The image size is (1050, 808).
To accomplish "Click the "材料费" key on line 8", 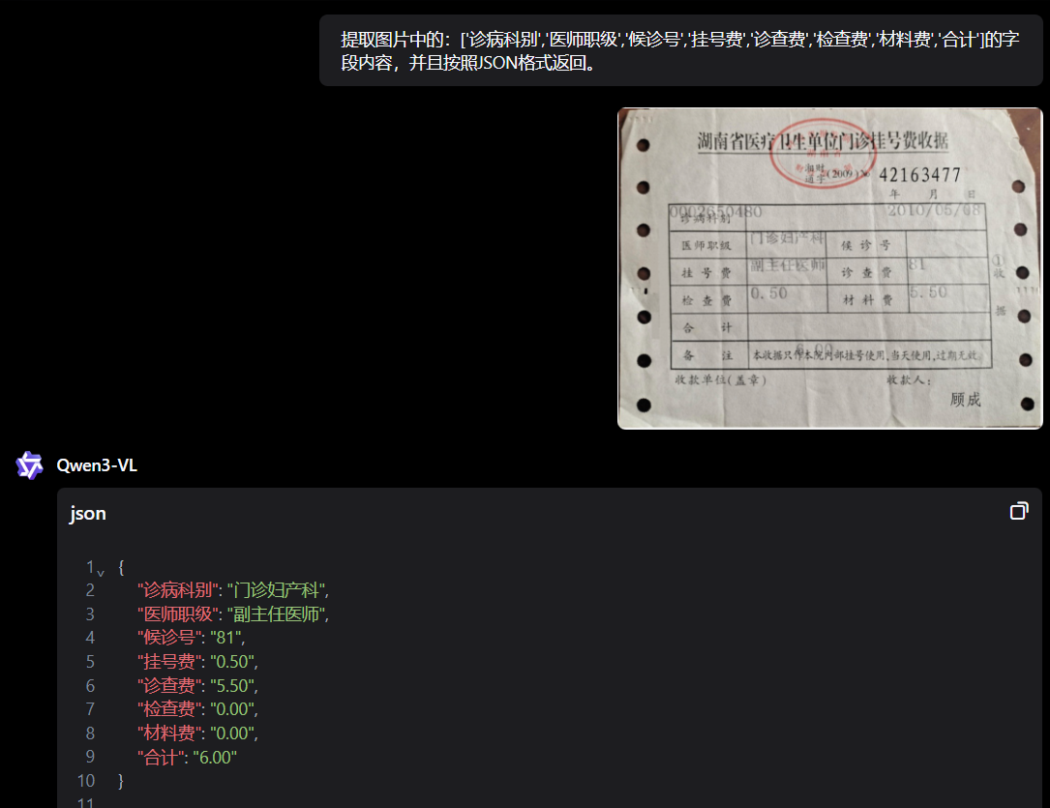I will tap(168, 733).
